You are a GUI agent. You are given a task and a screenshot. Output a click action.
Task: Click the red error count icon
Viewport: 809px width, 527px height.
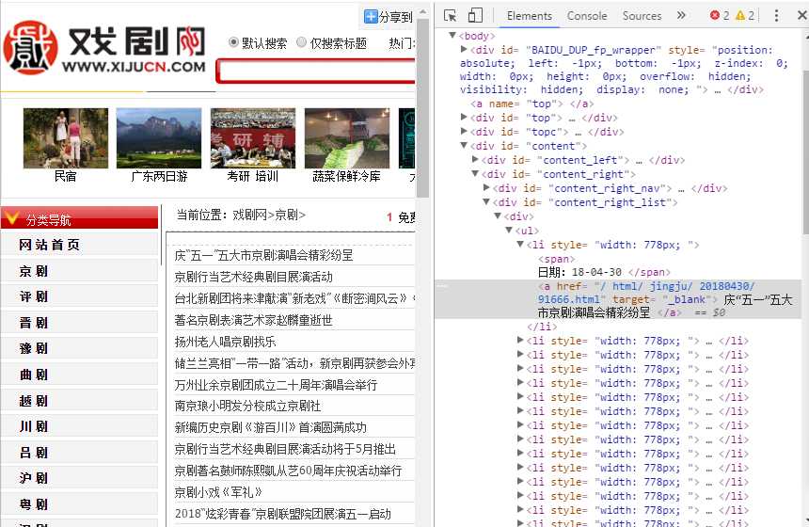pos(715,15)
